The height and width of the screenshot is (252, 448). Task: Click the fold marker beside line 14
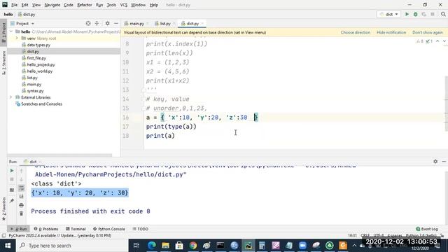[x=143, y=99]
